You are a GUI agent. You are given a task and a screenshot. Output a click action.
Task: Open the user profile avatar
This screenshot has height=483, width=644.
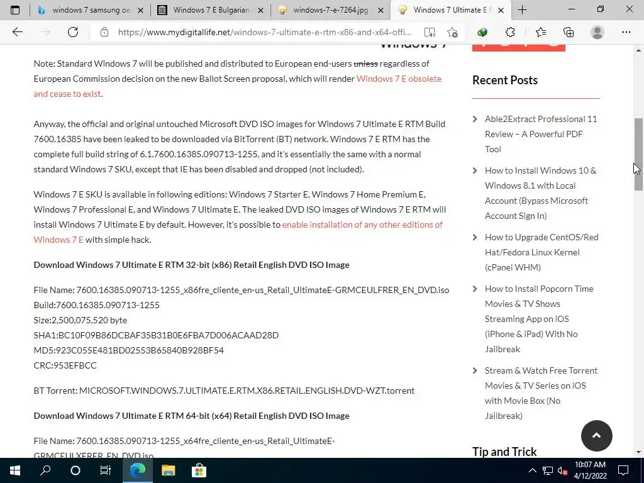coord(597,32)
